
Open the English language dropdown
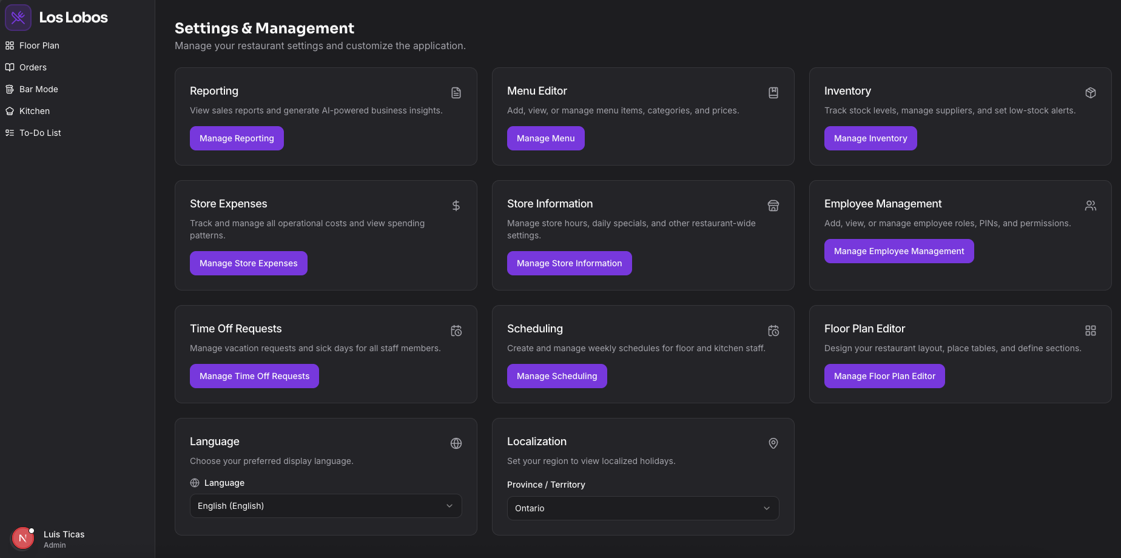326,506
